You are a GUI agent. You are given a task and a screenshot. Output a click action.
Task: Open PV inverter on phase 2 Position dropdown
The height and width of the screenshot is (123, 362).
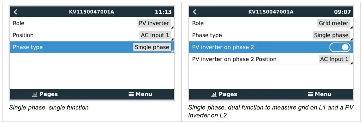click(x=334, y=59)
